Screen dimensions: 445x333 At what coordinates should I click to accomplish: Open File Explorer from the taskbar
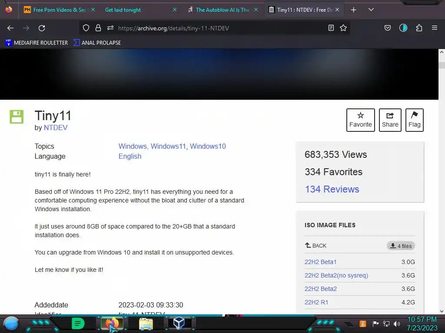(x=146, y=323)
